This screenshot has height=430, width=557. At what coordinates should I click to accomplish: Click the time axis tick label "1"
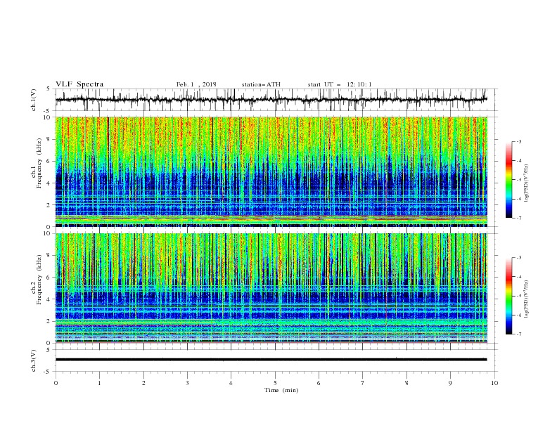coord(99,383)
